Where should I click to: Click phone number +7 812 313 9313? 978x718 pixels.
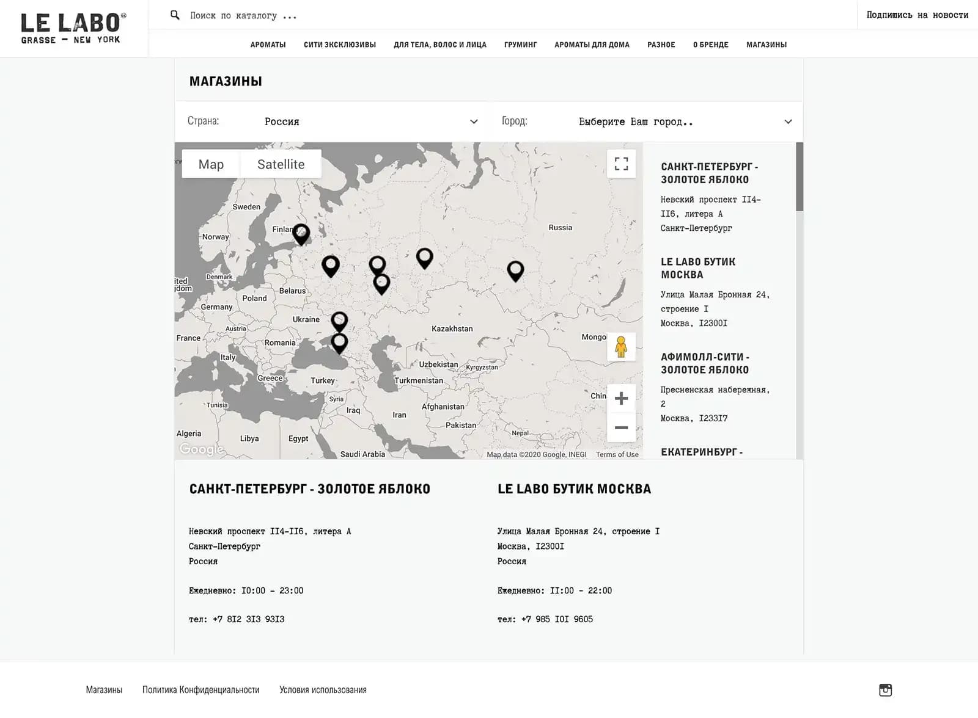click(x=248, y=619)
